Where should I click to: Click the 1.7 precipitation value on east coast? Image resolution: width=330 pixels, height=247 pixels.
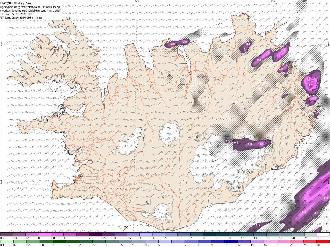click(311, 85)
